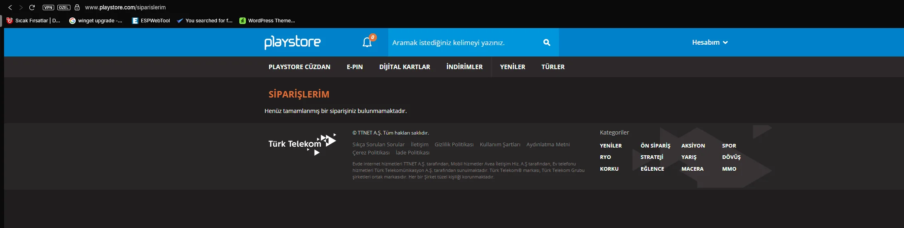Select YARIŞ category

tap(689, 157)
